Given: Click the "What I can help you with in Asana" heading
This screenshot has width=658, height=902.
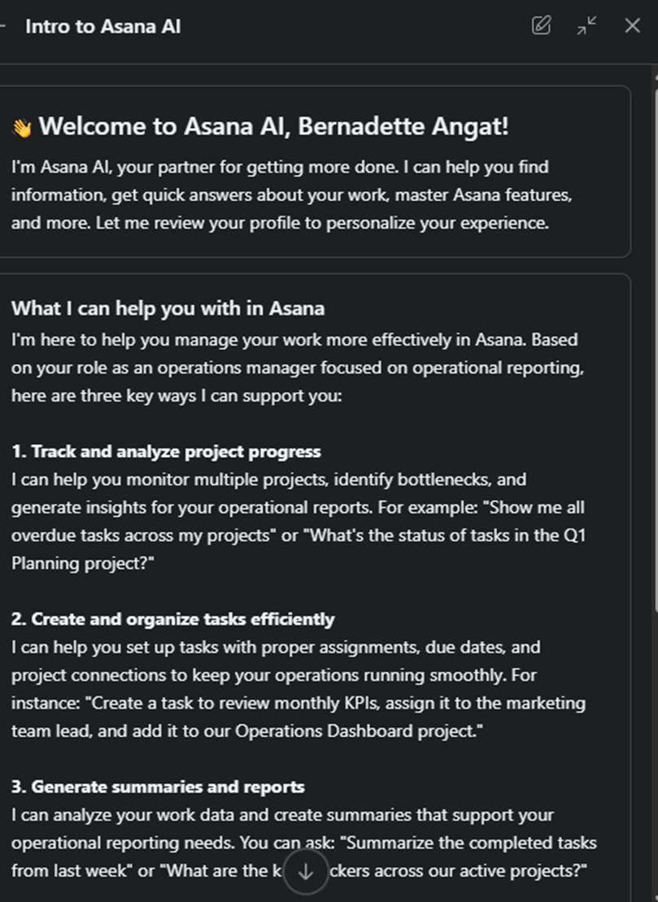Looking at the screenshot, I should pyautogui.click(x=168, y=308).
